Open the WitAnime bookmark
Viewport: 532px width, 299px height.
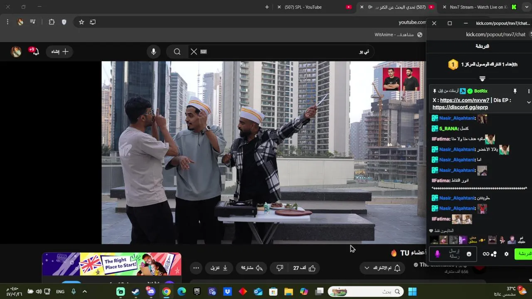399,34
